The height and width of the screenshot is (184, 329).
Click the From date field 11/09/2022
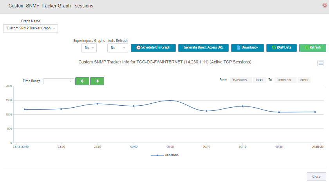click(241, 80)
